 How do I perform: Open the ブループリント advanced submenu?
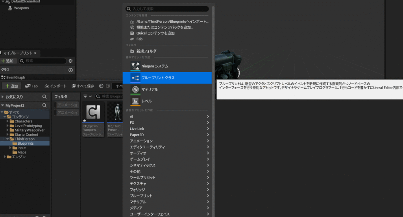point(167,196)
